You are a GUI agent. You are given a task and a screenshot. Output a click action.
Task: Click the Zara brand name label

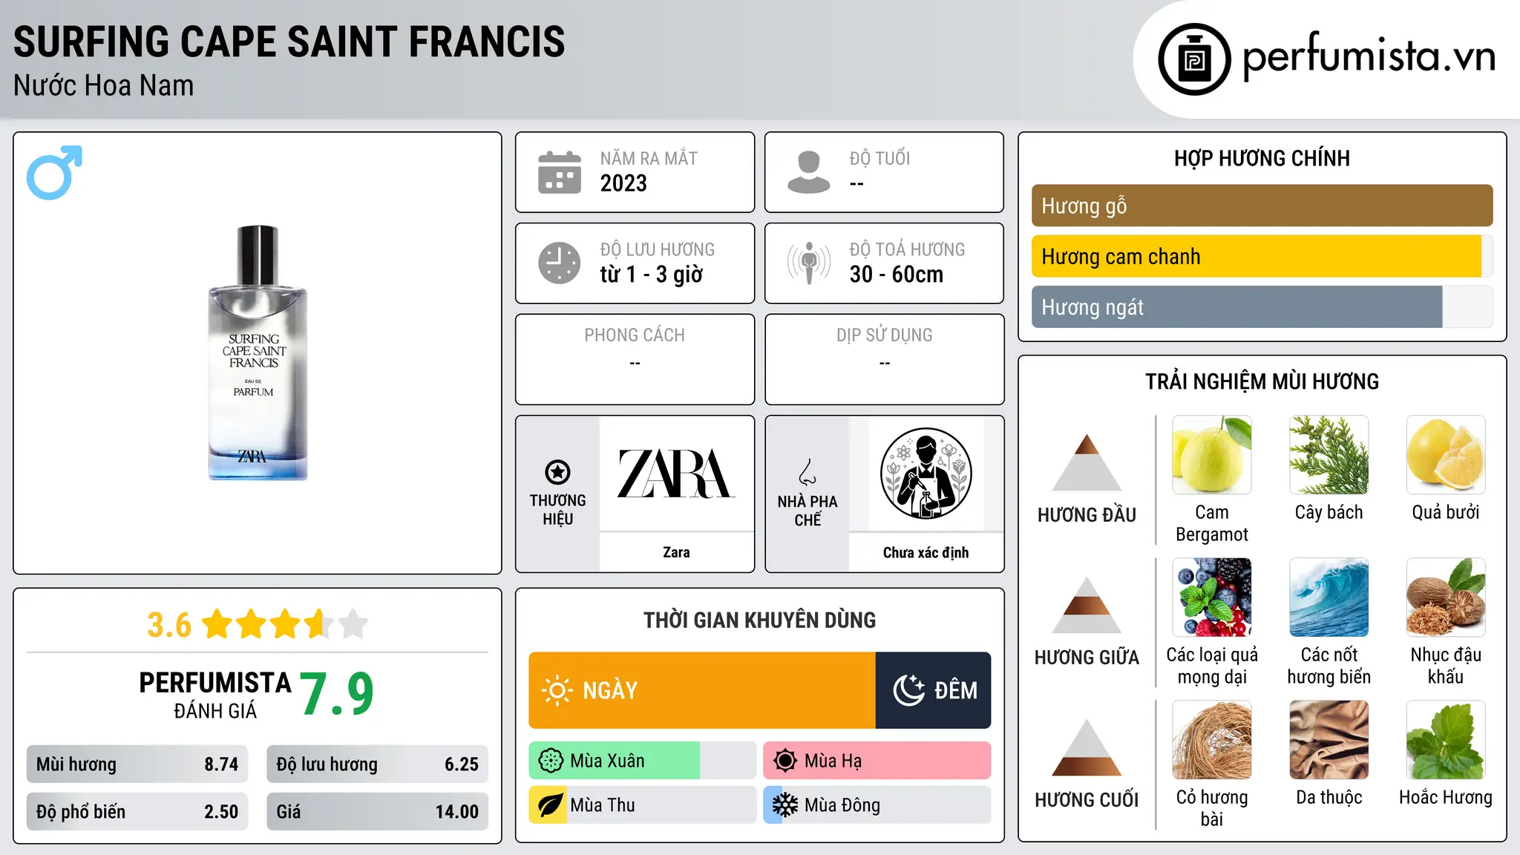(x=676, y=552)
